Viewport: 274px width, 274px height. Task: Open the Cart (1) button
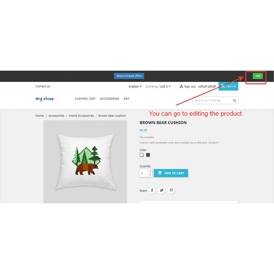click(x=228, y=86)
